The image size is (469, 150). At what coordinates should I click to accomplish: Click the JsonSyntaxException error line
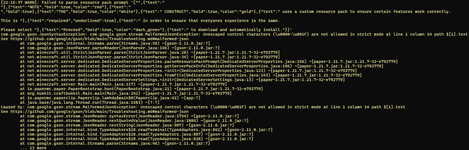pos(234,34)
